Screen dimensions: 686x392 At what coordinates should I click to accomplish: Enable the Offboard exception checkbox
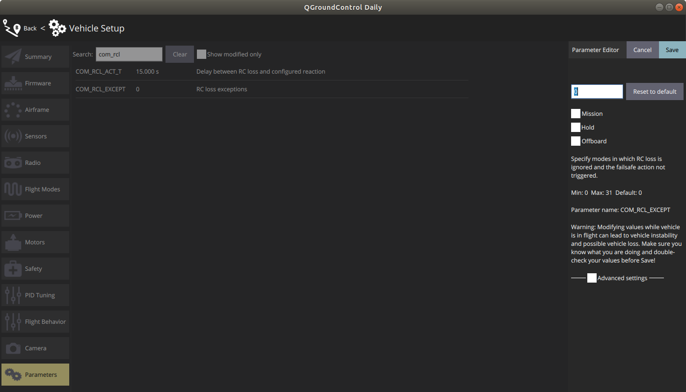[x=576, y=141]
